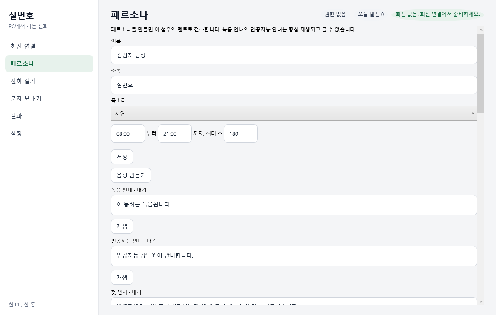
Task: Click the scrollbar up arrow
Action: pos(480,30)
